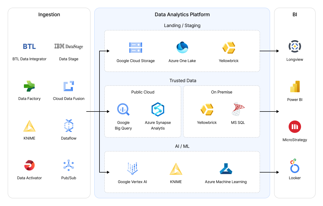Screen dimensions: 323x206
Task: Select the "Dataflow" label
Action: click(69, 138)
